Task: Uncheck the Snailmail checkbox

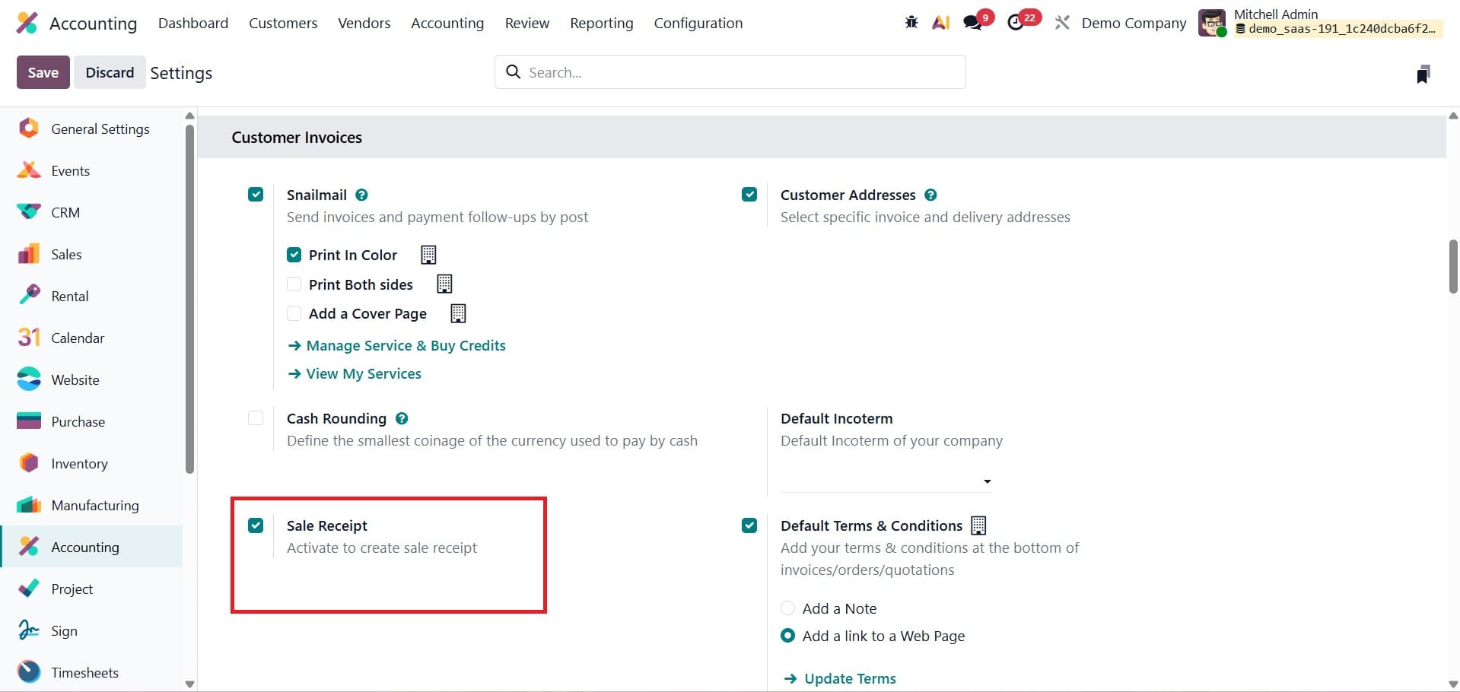Action: 256,195
